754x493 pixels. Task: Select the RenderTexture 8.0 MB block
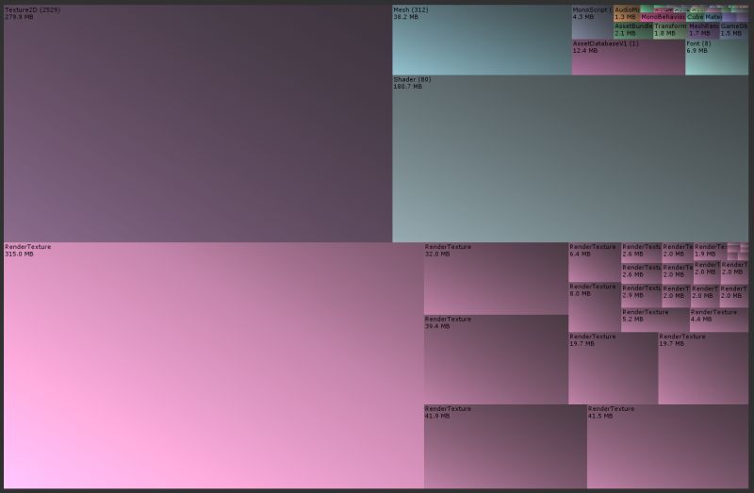(595, 307)
